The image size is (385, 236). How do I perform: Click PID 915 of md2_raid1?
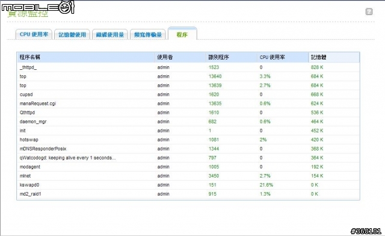212,194
